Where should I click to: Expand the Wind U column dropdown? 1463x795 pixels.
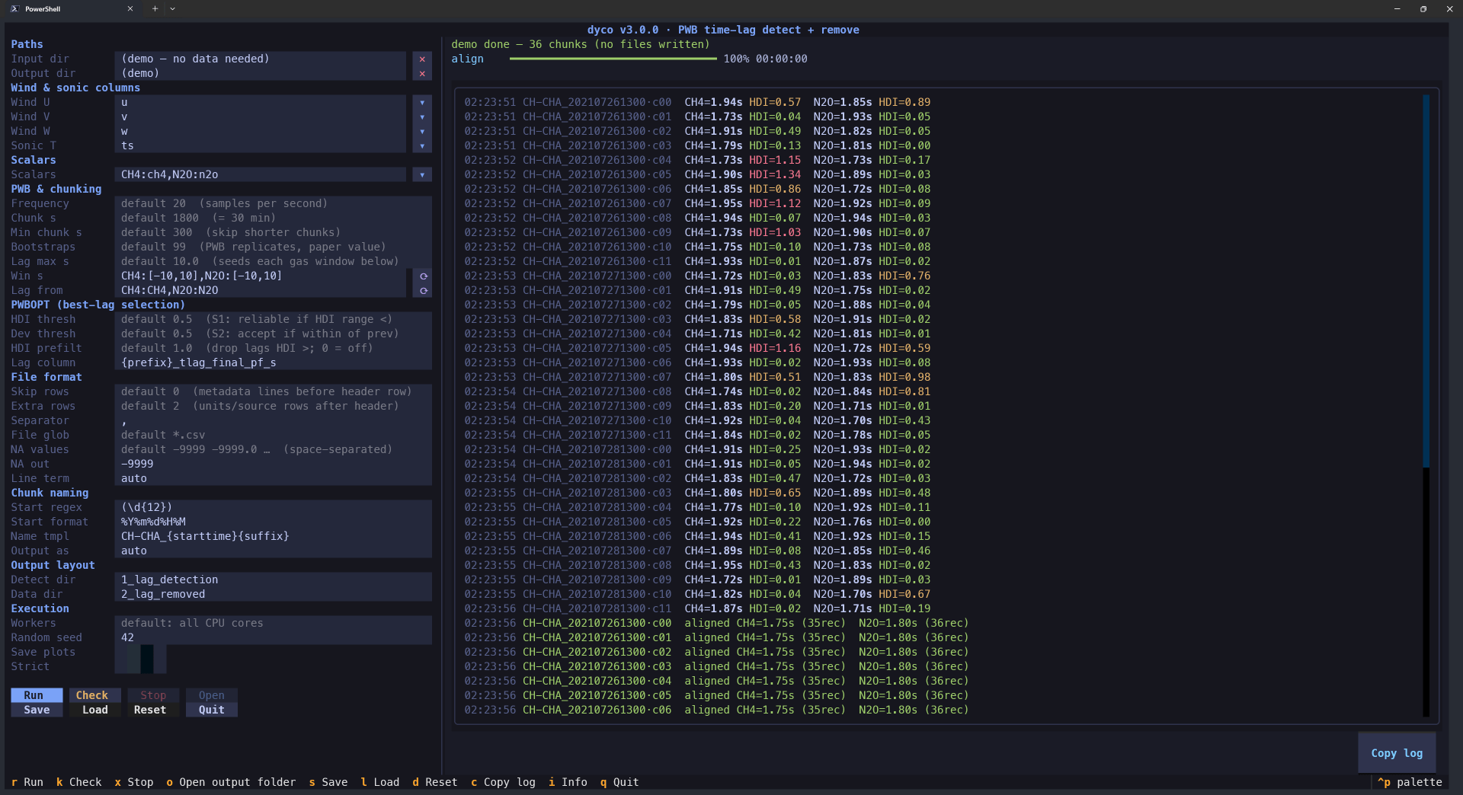(422, 102)
